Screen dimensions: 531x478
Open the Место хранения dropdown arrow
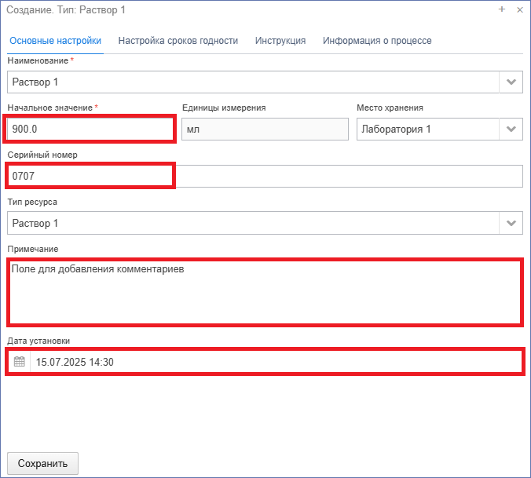tap(511, 129)
